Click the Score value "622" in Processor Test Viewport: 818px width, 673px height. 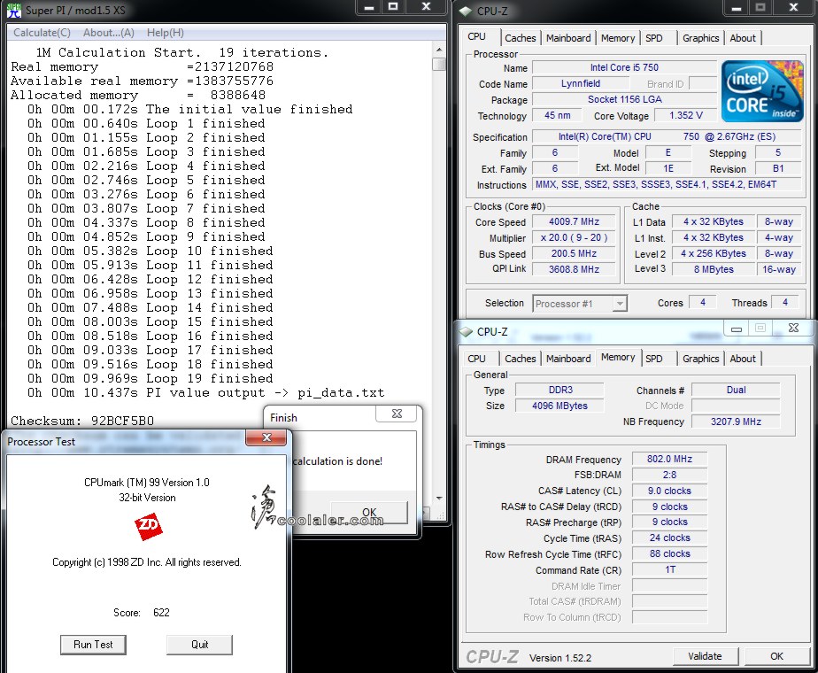click(161, 613)
